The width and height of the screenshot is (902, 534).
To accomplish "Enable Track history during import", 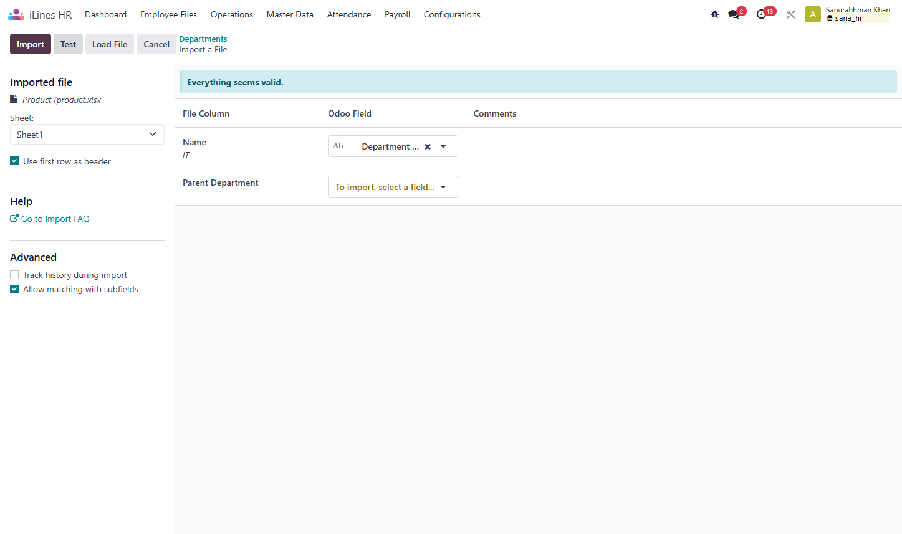I will [x=14, y=275].
